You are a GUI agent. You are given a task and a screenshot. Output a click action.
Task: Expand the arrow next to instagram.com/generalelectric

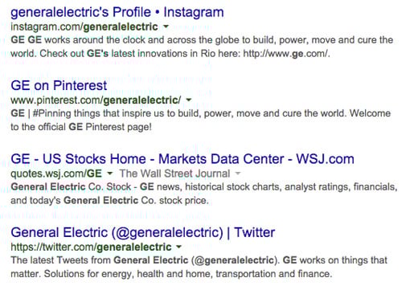[166, 27]
